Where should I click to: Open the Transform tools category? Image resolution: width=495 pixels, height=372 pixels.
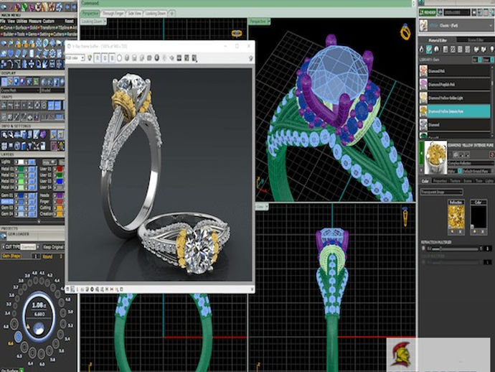click(x=47, y=28)
